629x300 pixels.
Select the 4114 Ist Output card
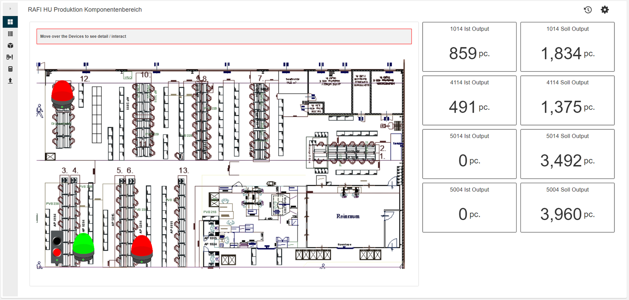tap(469, 100)
